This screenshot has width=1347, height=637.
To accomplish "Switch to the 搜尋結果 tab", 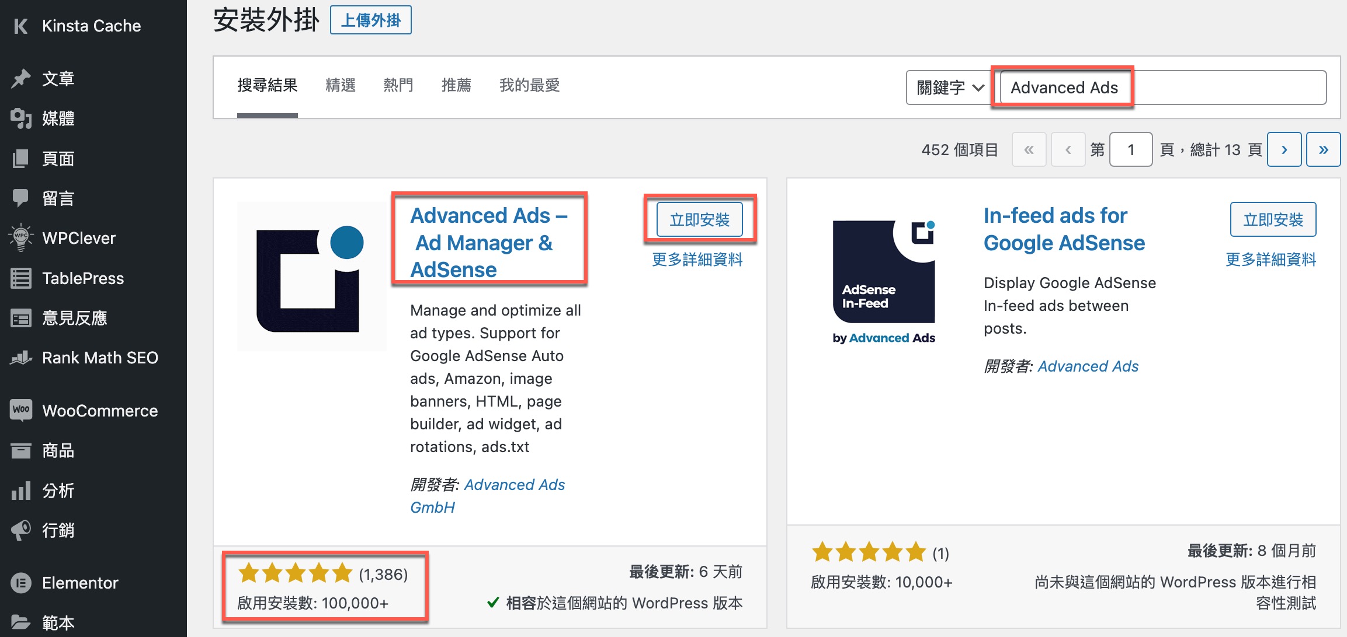I will (x=268, y=86).
